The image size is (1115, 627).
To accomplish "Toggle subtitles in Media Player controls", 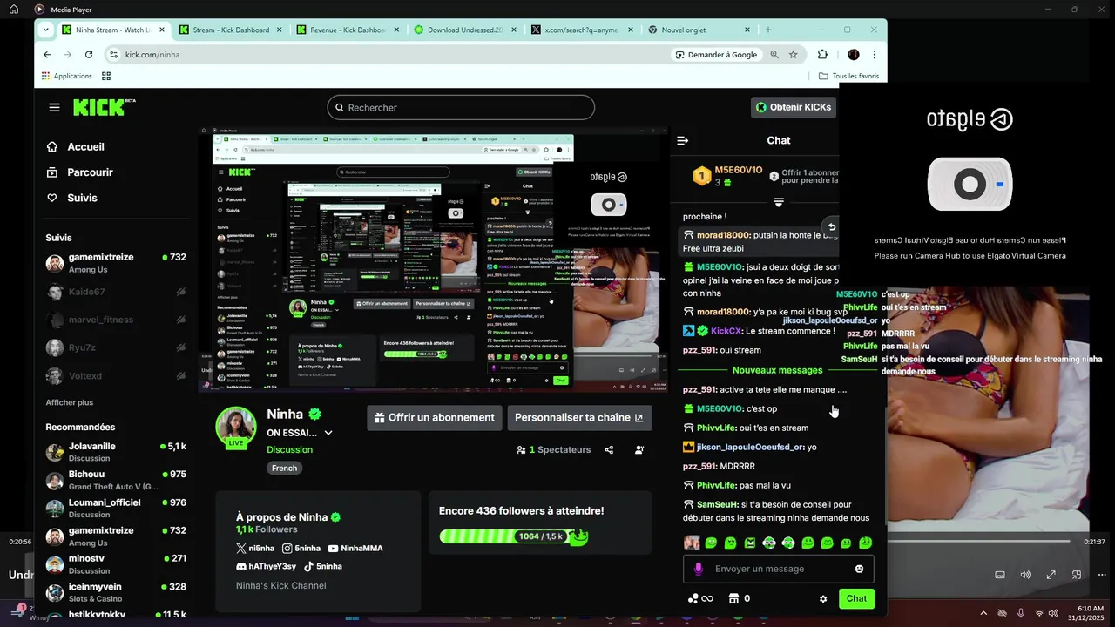I will (1000, 575).
